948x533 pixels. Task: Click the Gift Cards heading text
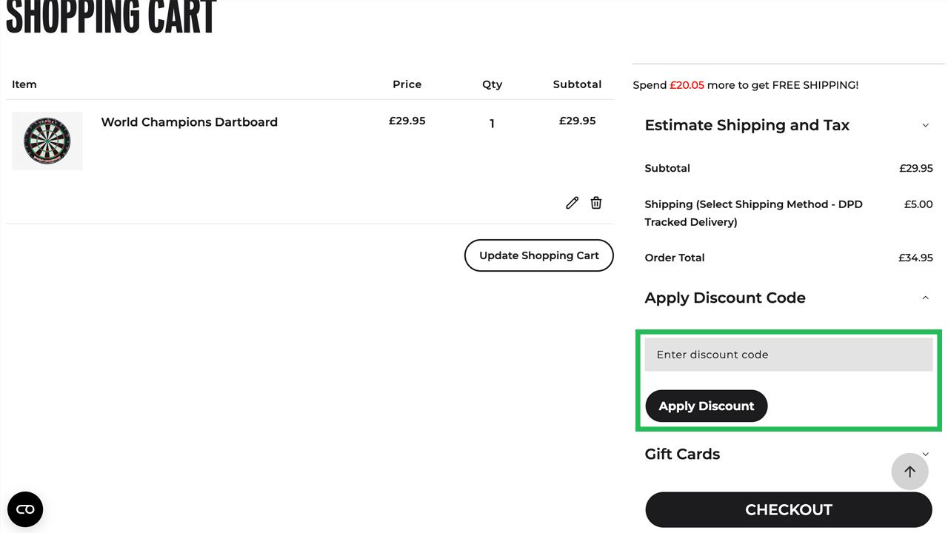682,454
